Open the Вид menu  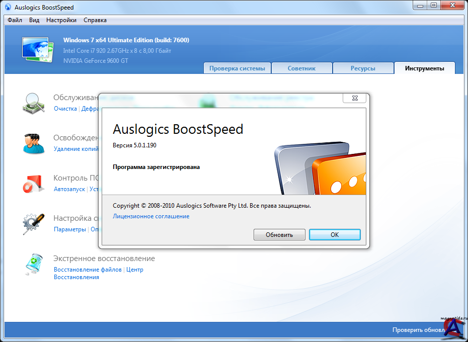(x=34, y=20)
